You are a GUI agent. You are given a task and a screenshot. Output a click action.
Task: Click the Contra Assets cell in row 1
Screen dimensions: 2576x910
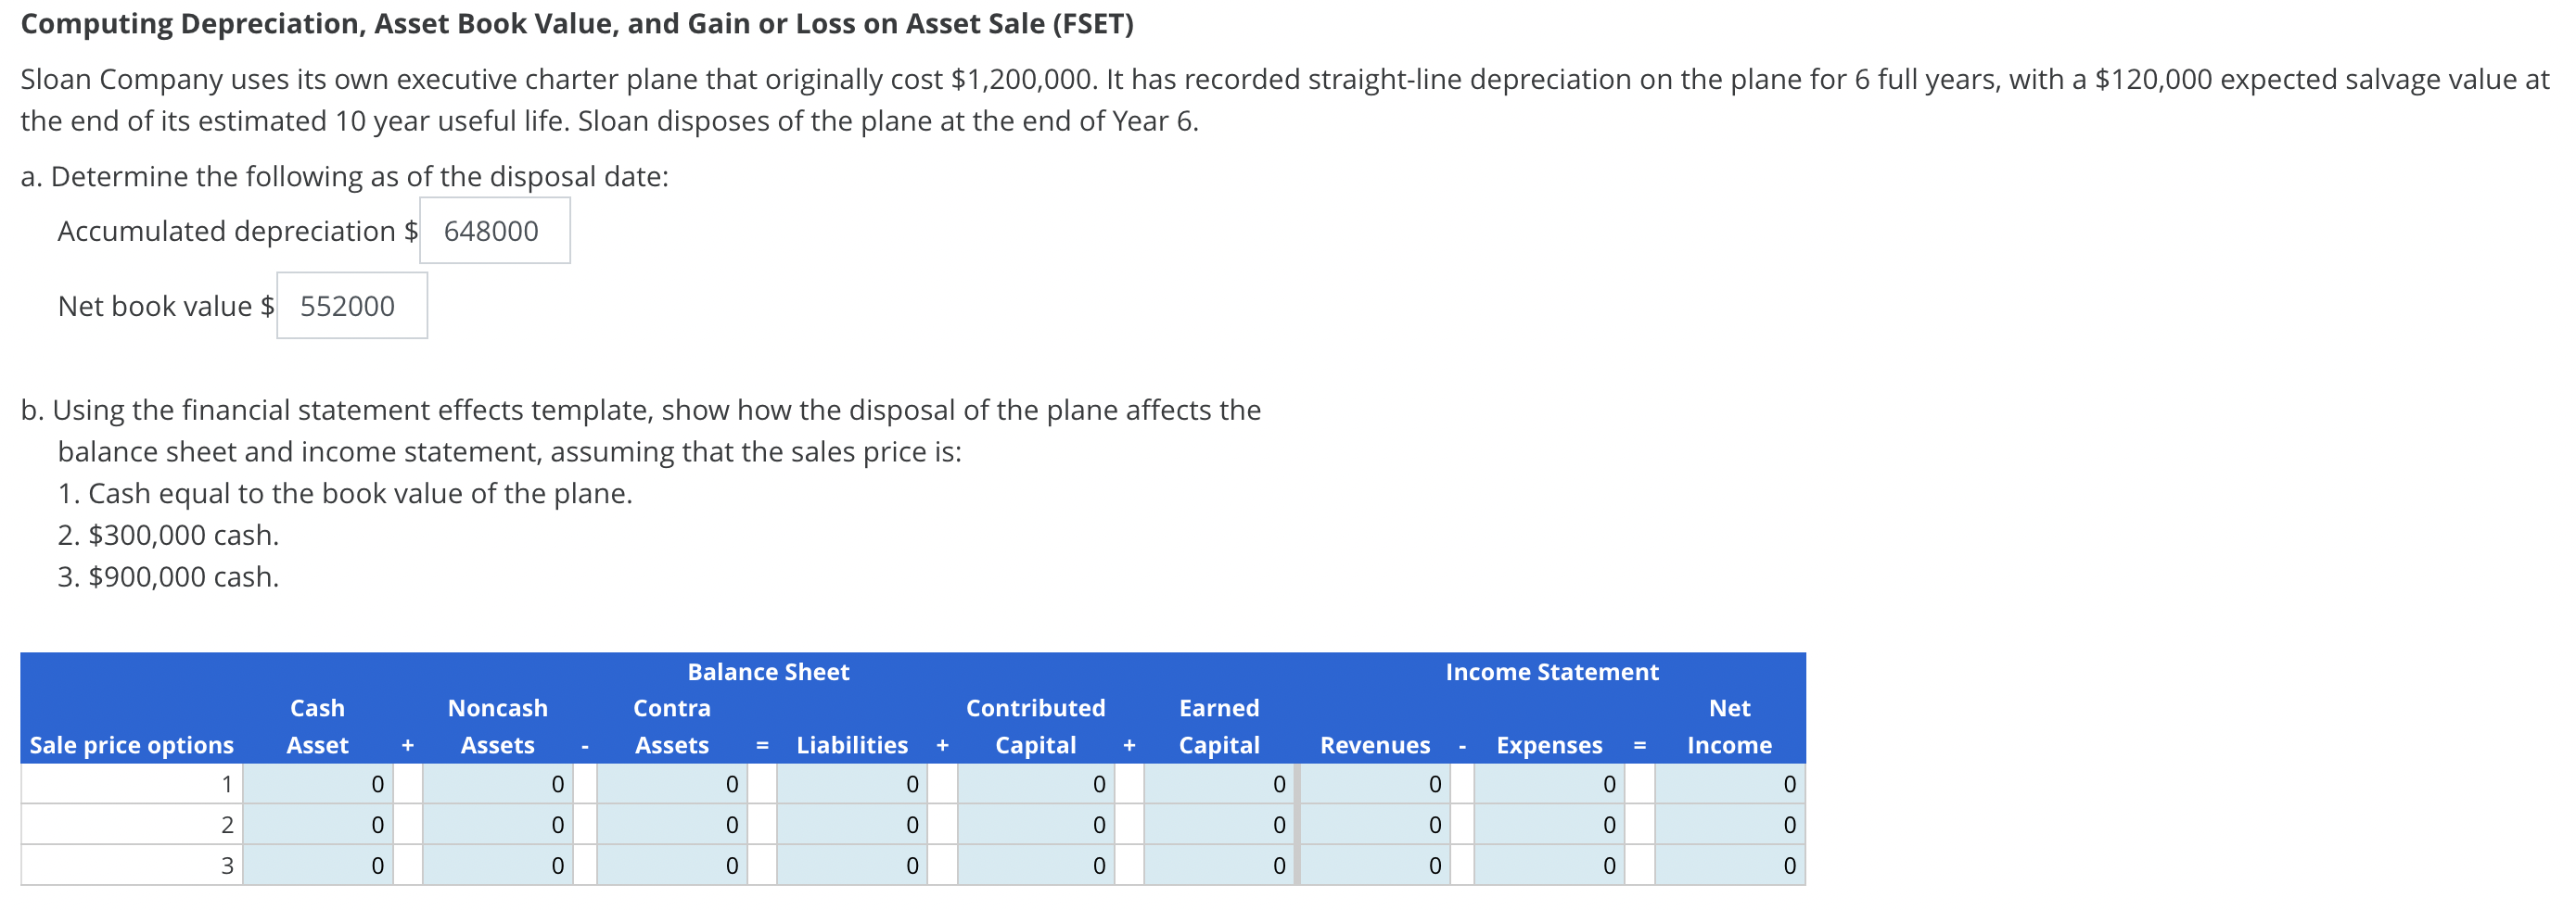(x=670, y=784)
